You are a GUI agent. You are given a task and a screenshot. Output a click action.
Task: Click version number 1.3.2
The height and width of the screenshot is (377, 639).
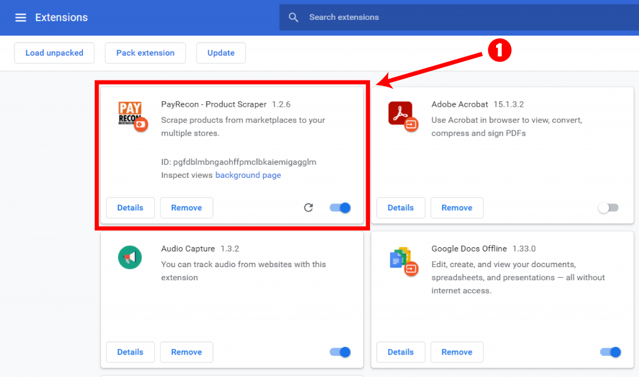coord(230,248)
